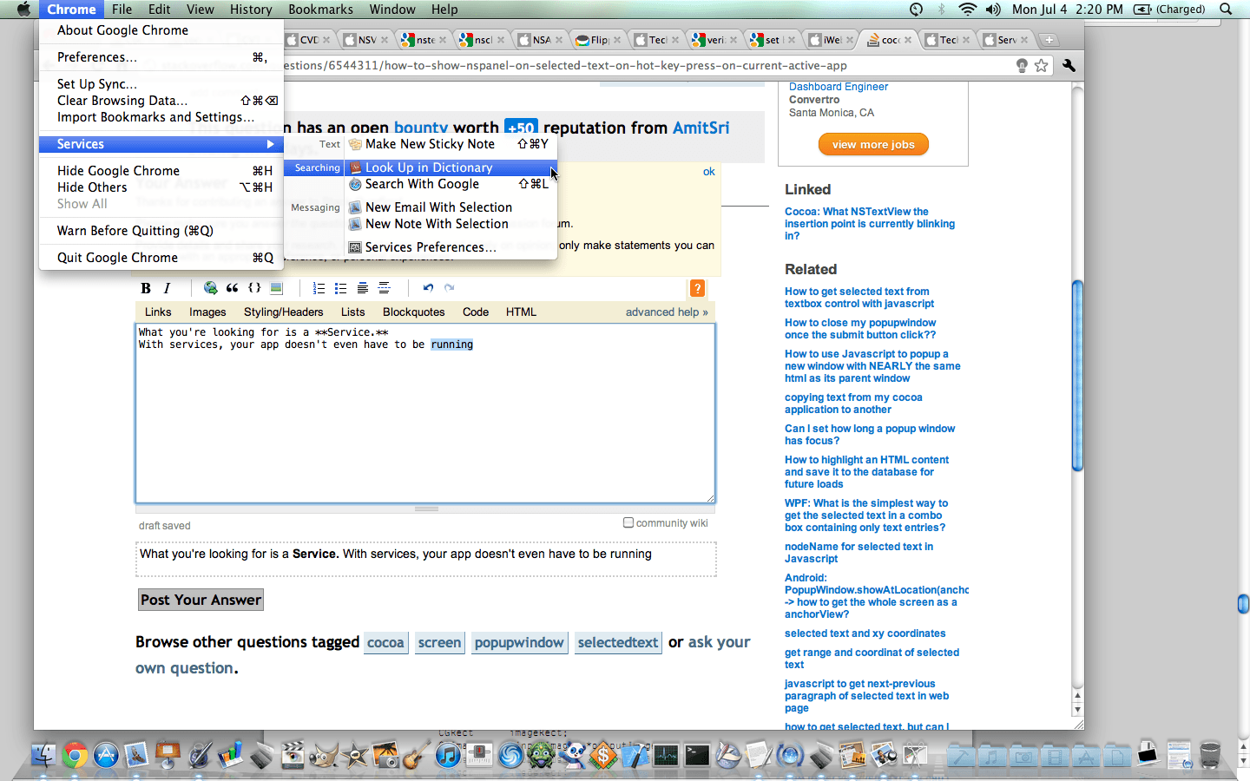Open the Blockquotes help tab
Viewport: 1250px width, 781px height.
pyautogui.click(x=413, y=312)
